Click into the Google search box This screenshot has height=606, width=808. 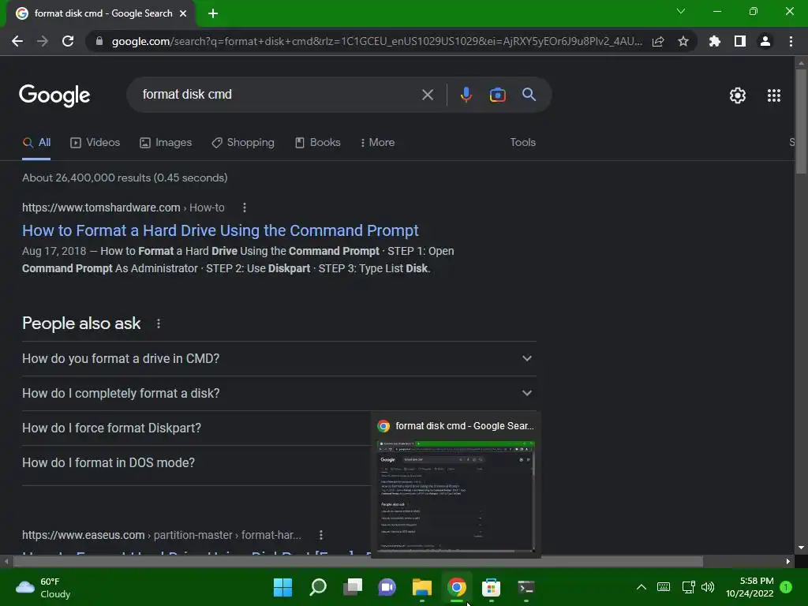click(279, 95)
